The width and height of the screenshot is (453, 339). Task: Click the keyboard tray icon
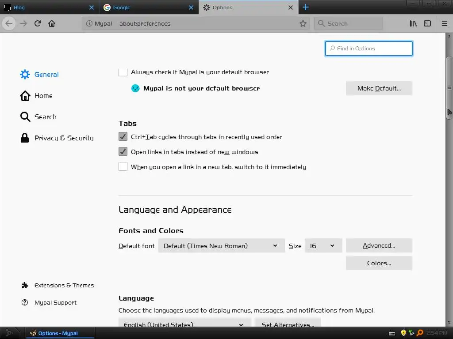coord(392,334)
